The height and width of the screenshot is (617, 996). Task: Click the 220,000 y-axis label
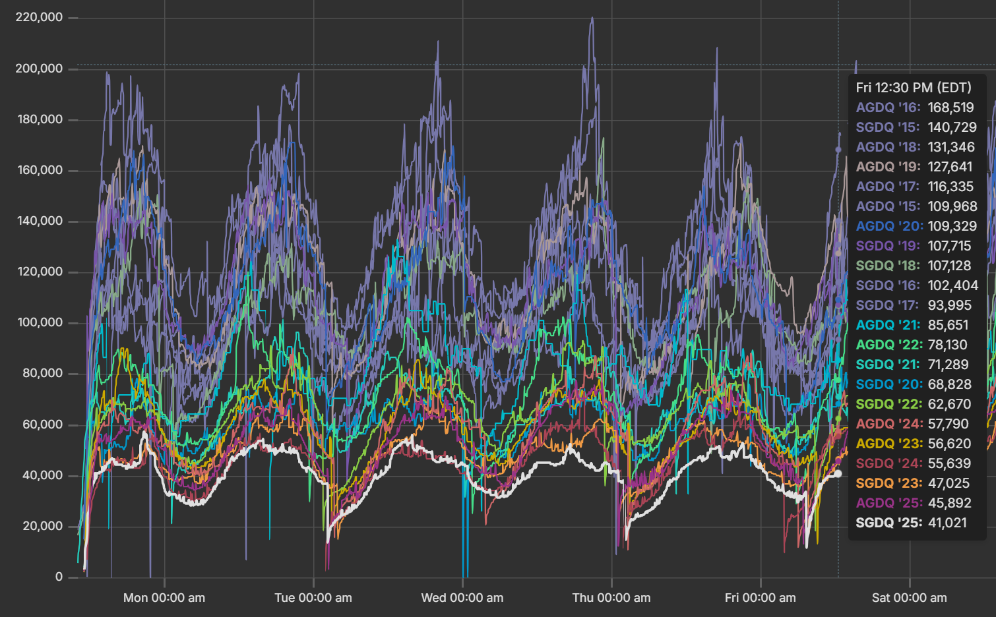[x=39, y=17]
